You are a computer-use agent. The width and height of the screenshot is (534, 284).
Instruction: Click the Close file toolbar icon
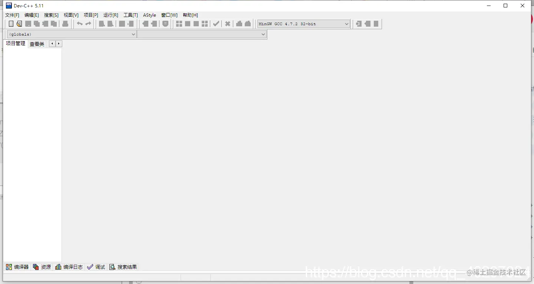pyautogui.click(x=45, y=24)
